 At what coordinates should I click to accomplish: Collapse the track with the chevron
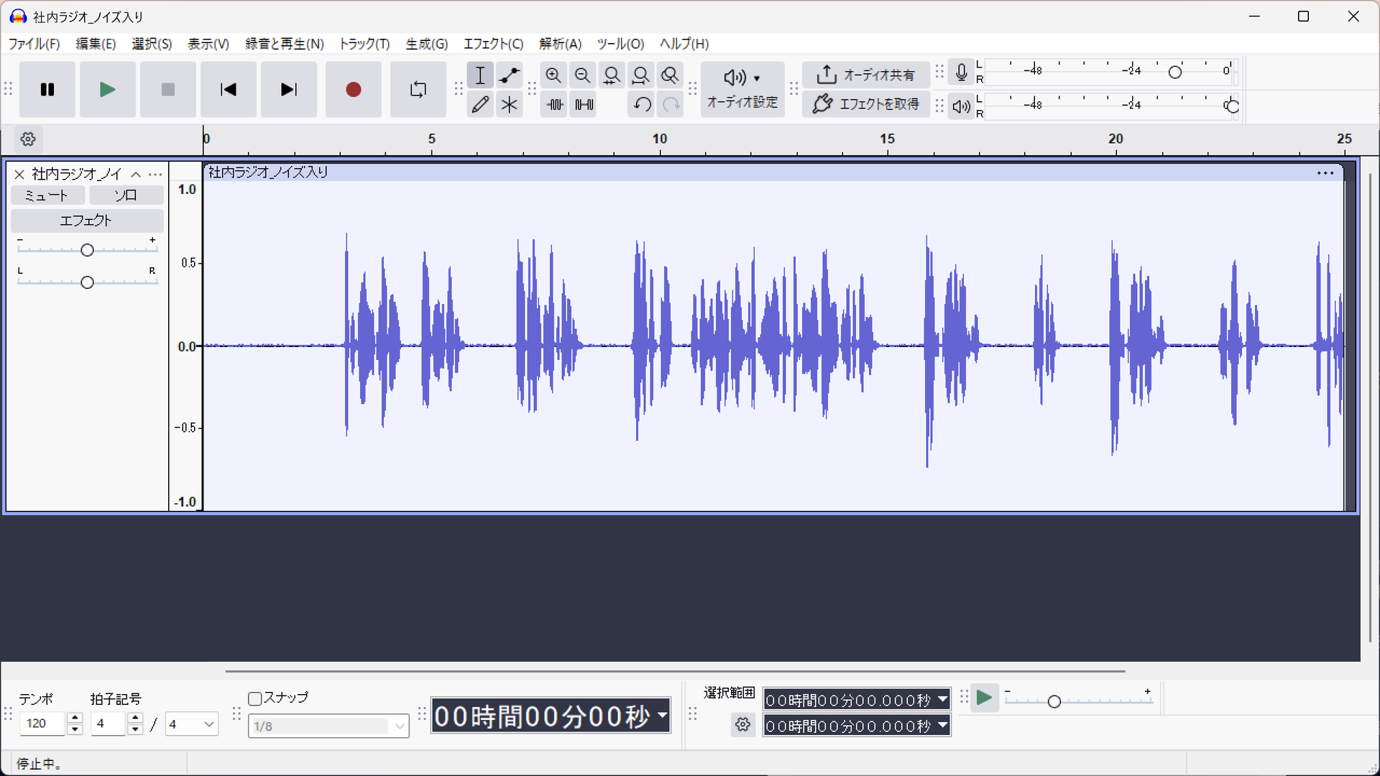click(x=136, y=175)
